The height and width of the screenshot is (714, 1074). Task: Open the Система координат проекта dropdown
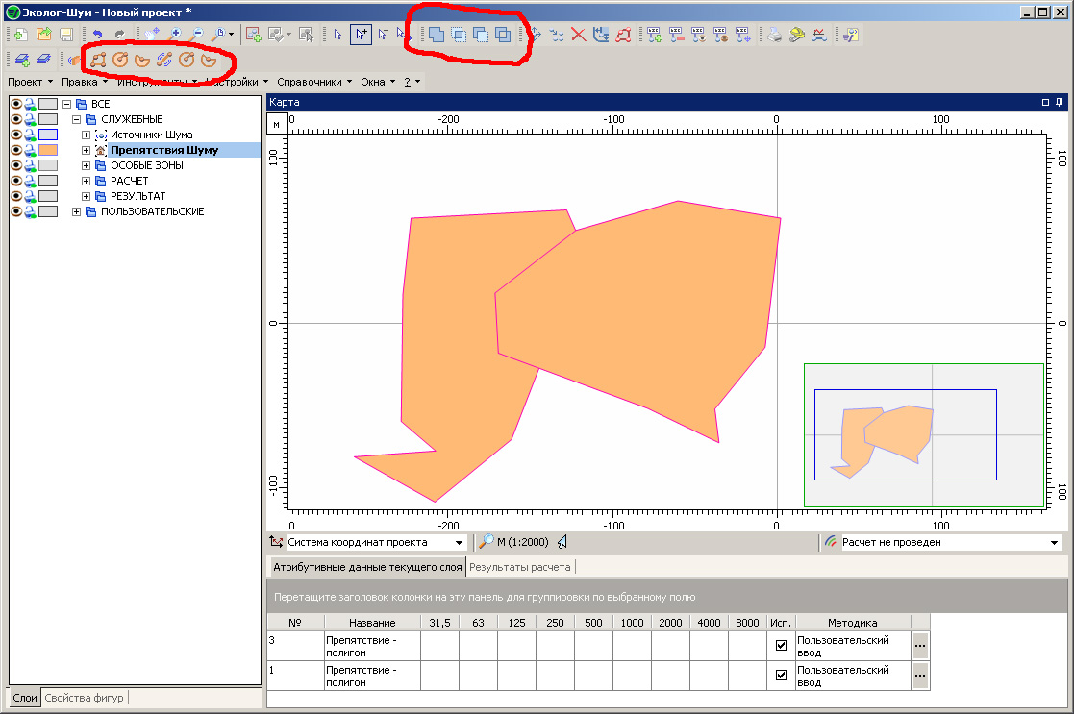[460, 543]
